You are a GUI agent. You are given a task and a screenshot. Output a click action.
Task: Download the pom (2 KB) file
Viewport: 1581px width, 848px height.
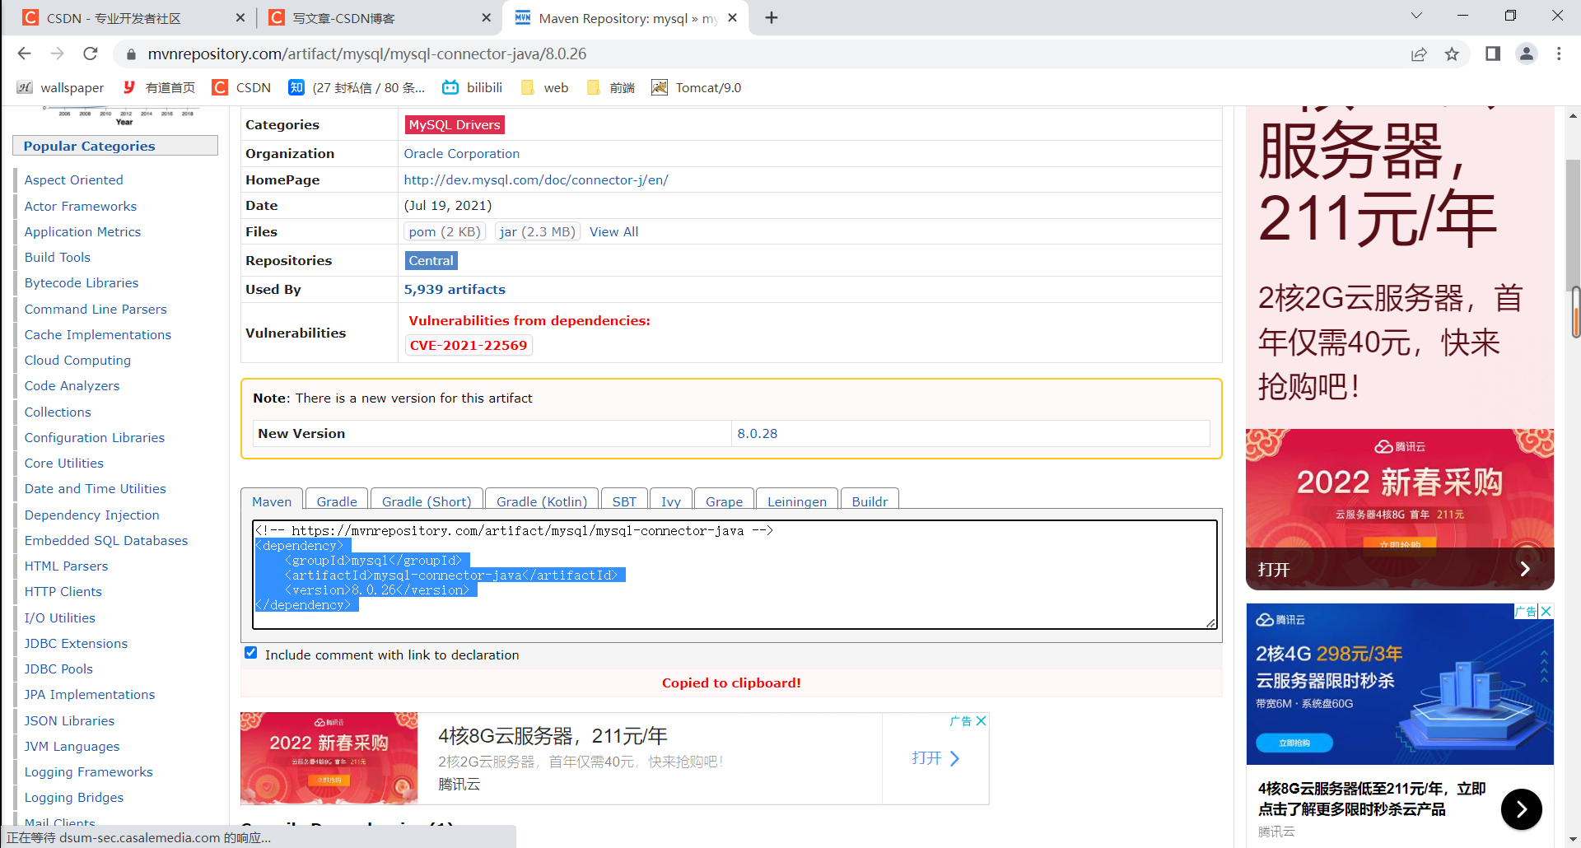pyautogui.click(x=445, y=231)
